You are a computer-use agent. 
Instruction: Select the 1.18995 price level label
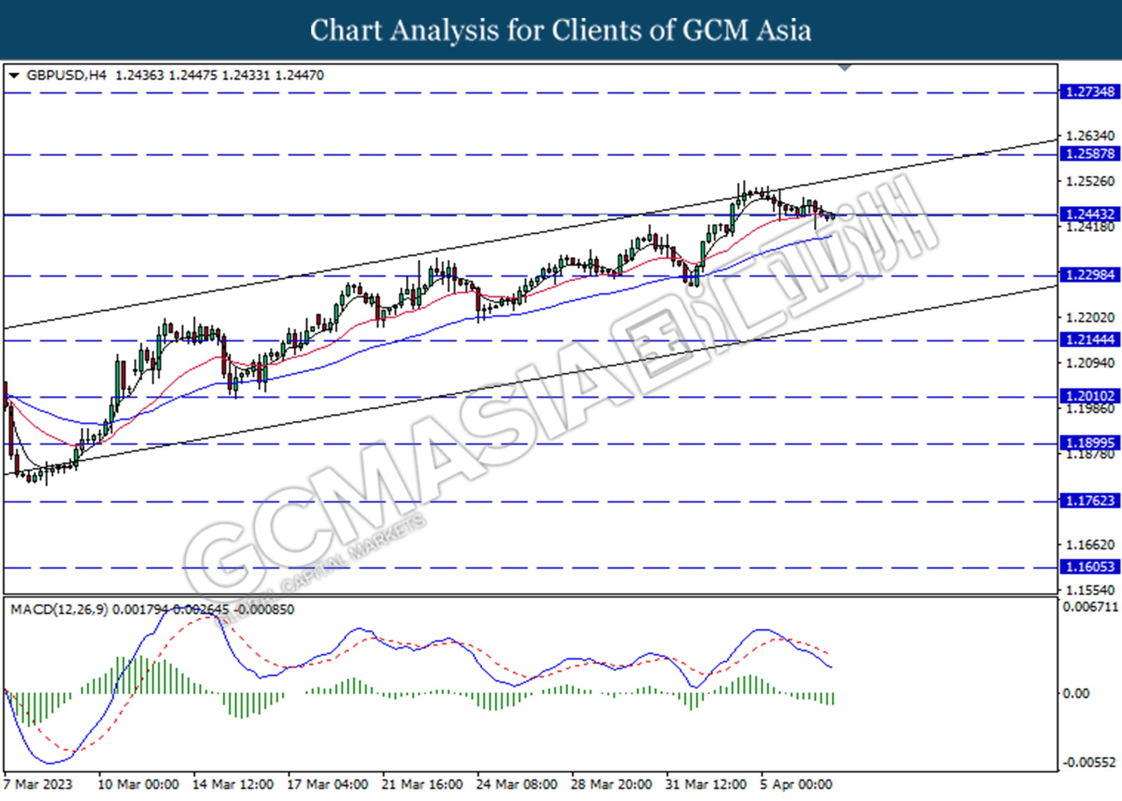tap(1089, 443)
